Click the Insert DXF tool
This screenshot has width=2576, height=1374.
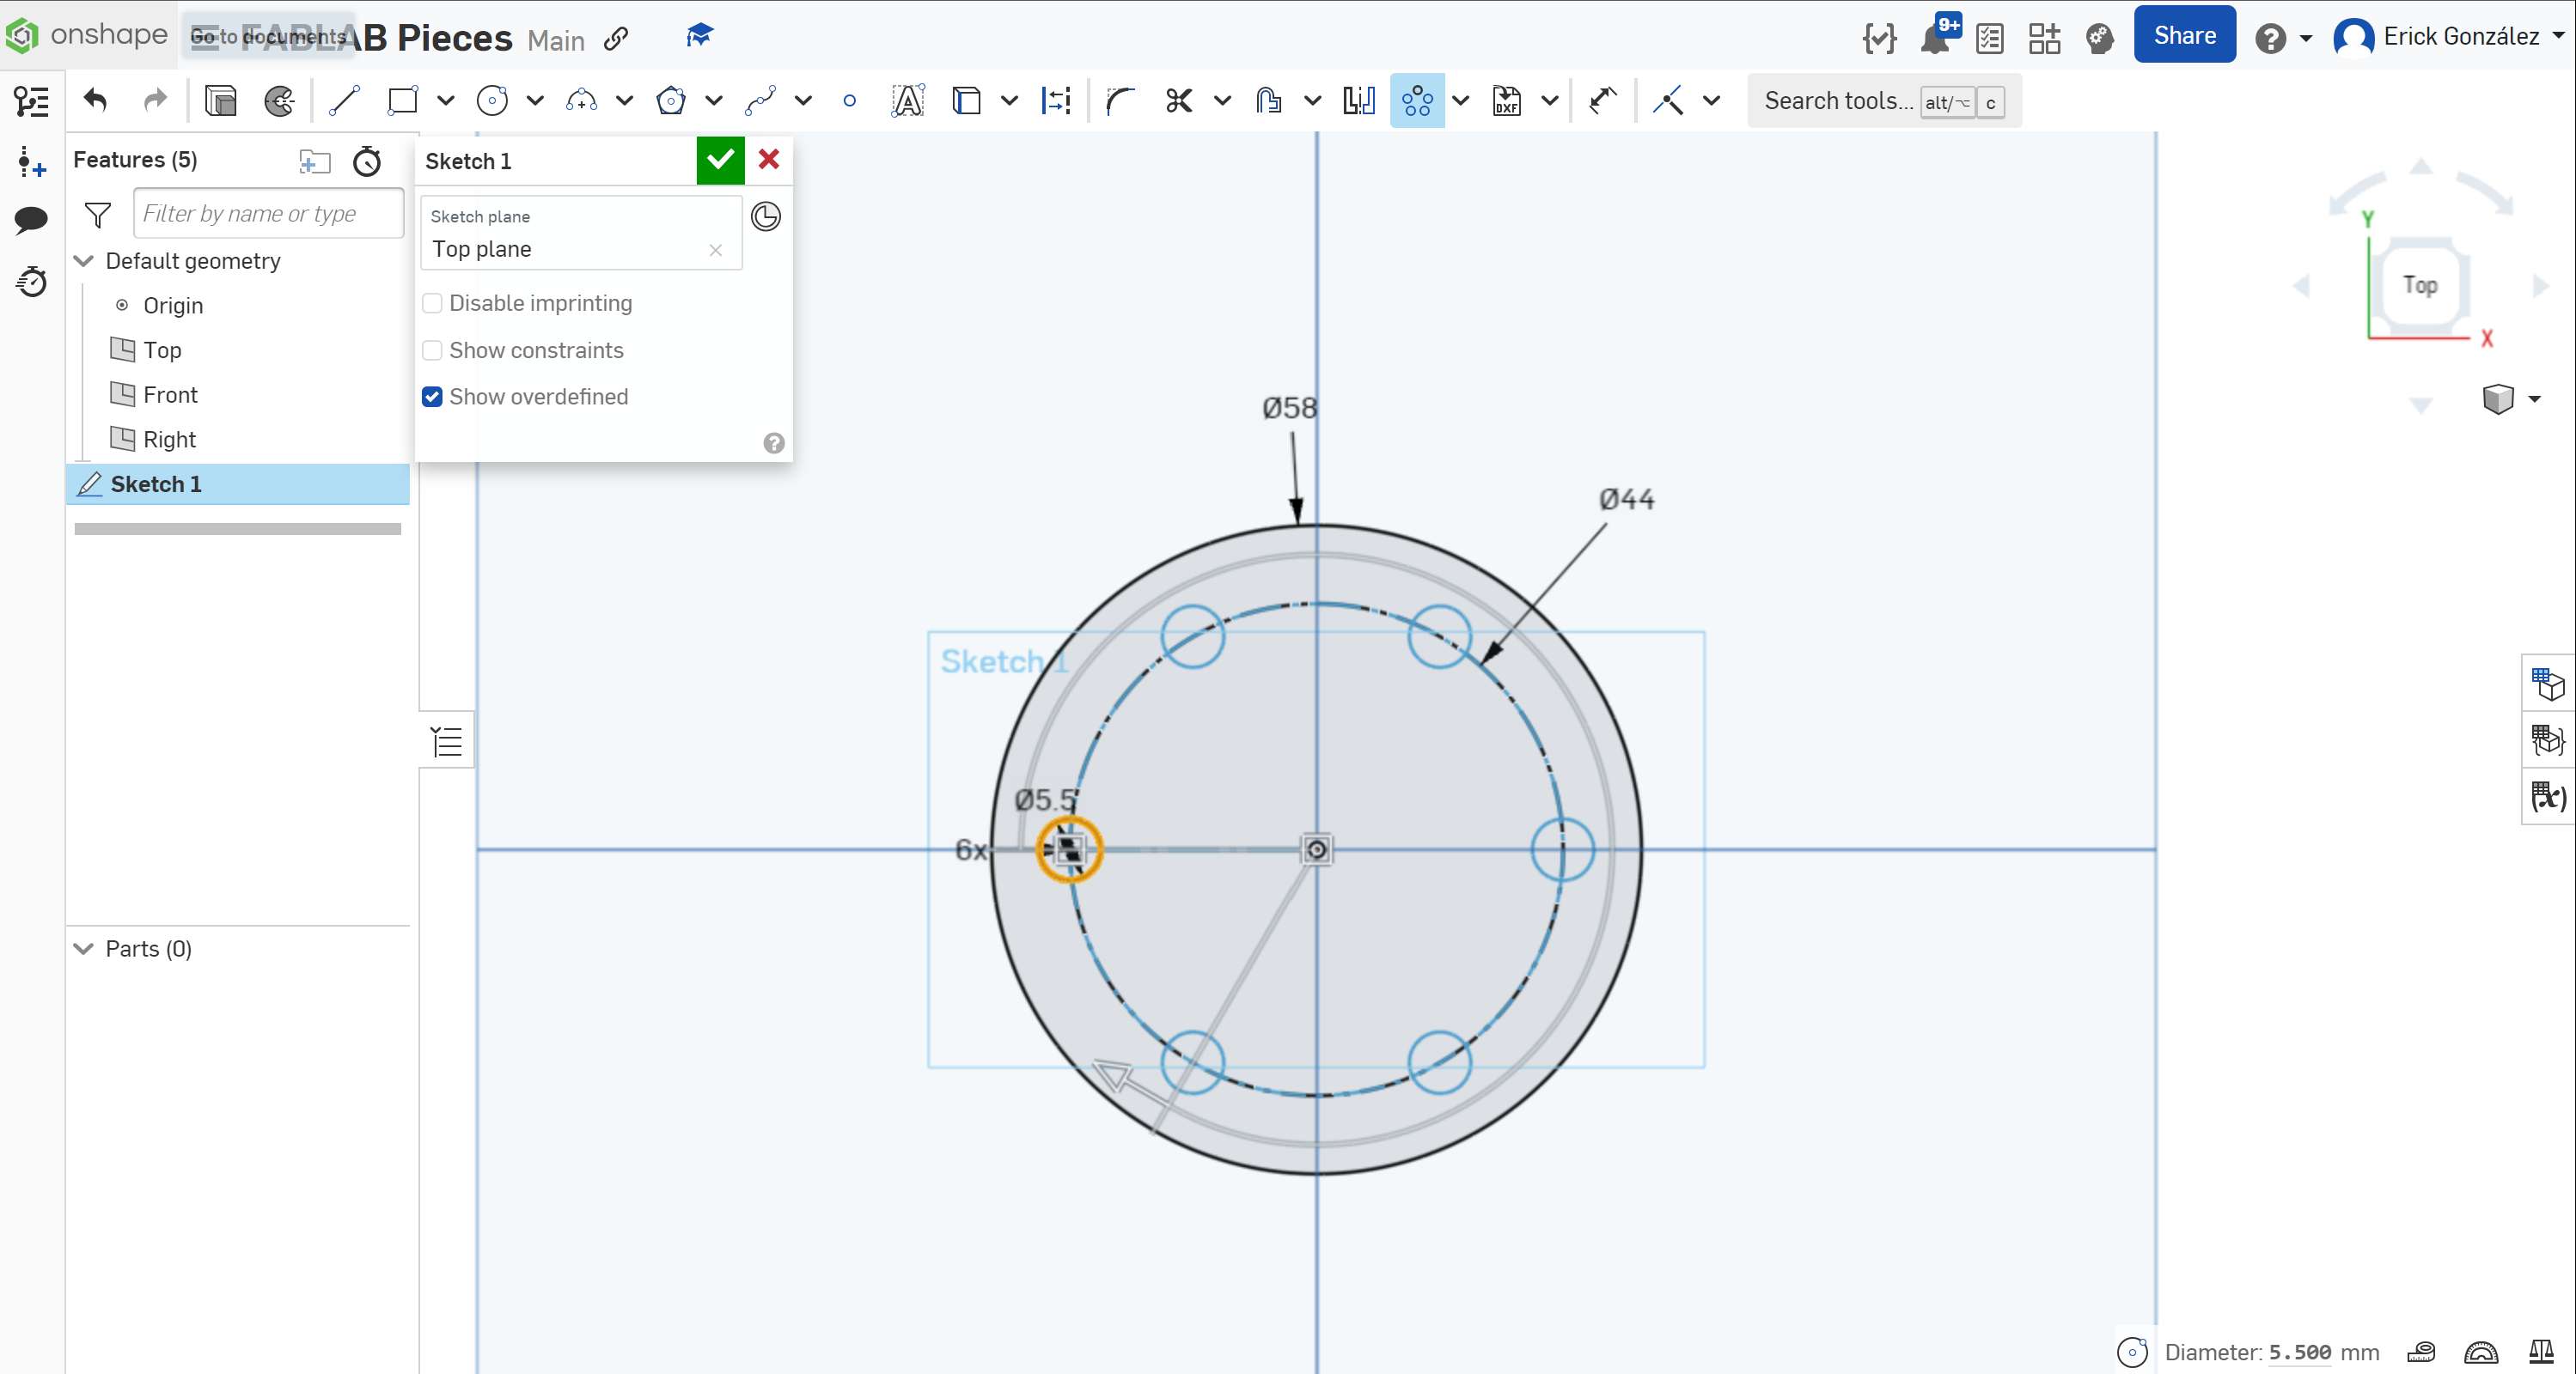(1507, 101)
